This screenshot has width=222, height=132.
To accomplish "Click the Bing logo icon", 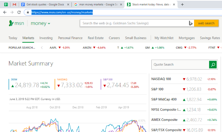I will click(191, 23).
